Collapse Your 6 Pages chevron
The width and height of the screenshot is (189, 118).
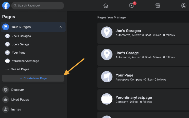61,27
